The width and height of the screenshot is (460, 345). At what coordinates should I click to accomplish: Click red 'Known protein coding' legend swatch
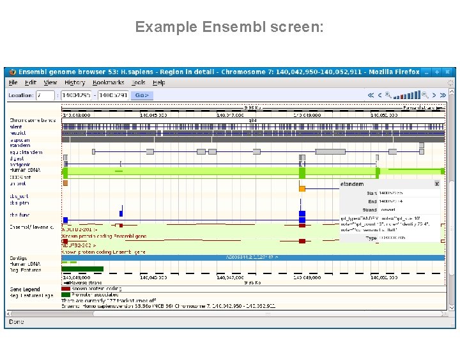click(x=66, y=289)
